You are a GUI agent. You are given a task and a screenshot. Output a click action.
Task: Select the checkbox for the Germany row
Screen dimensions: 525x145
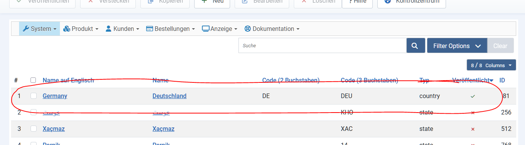point(34,96)
